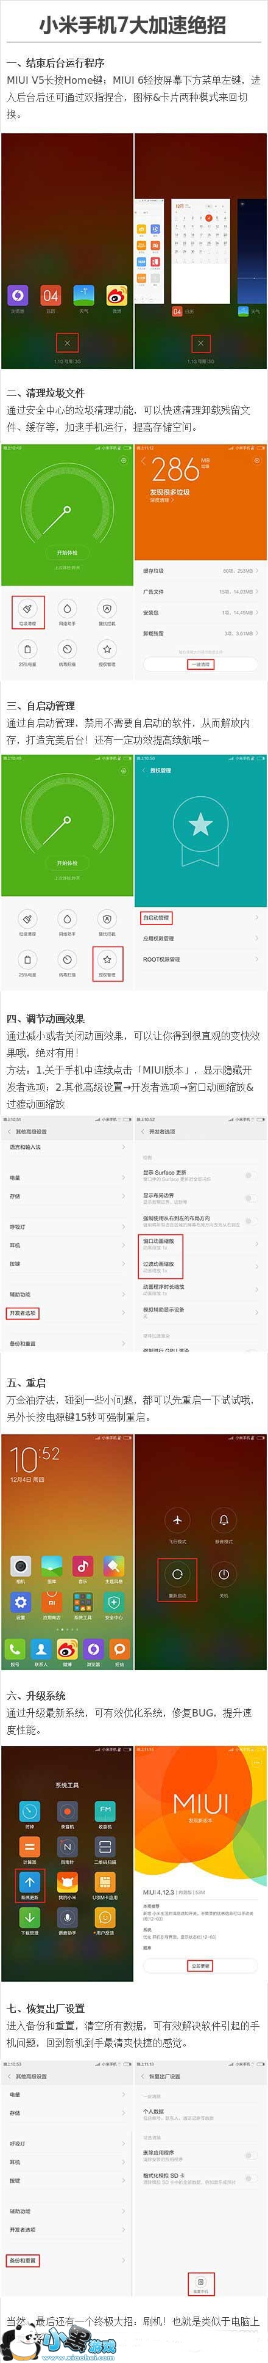The height and width of the screenshot is (2363, 268).
Task: Toggle the 显示布局边界 switch
Action: [249, 1198]
